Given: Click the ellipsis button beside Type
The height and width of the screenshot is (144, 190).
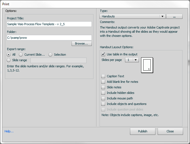Looking at the screenshot, I should (x=174, y=17).
